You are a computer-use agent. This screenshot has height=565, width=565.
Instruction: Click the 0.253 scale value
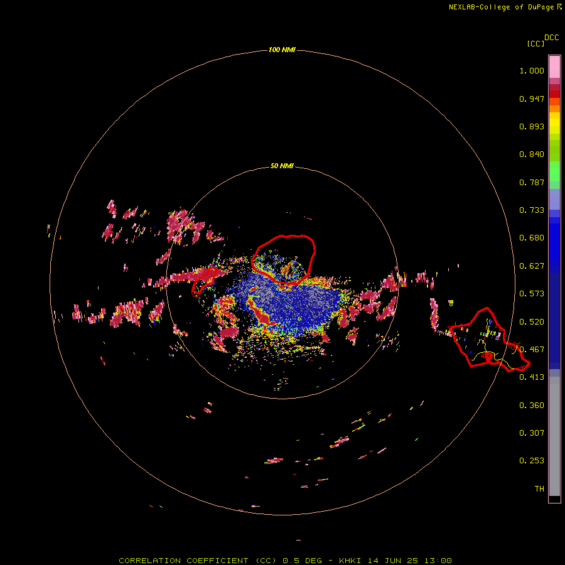tap(532, 461)
